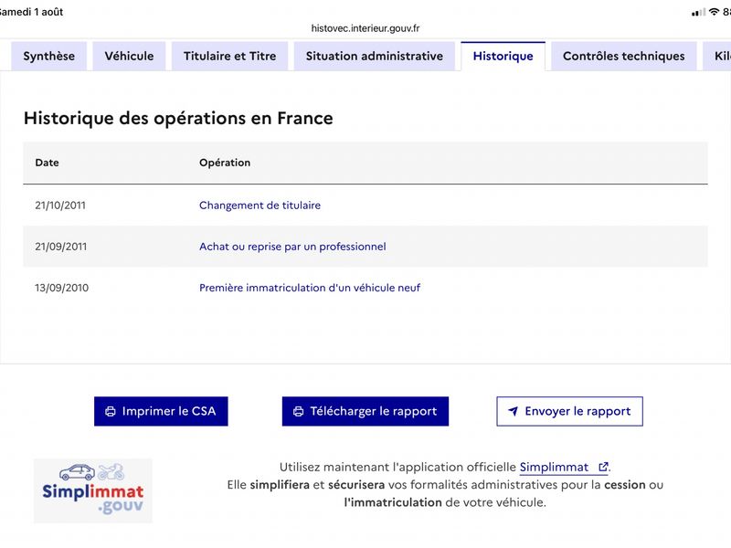731x548 pixels.
Task: Go to the Contrôles techniques tab
Action: pyautogui.click(x=624, y=56)
